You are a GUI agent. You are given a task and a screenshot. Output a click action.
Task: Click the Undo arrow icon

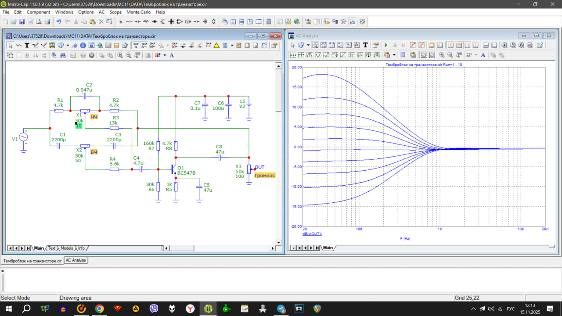point(58,22)
